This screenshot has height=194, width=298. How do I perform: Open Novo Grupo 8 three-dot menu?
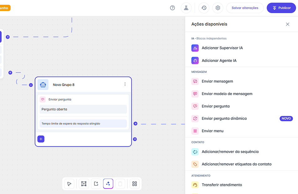pyautogui.click(x=125, y=84)
